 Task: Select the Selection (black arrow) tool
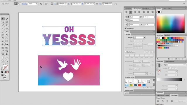click(3, 19)
